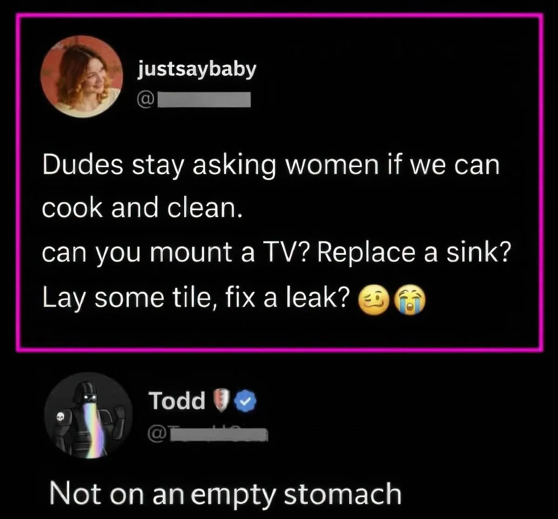The image size is (558, 519).
Task: Select Todd's redacted handle
Action: (219, 434)
